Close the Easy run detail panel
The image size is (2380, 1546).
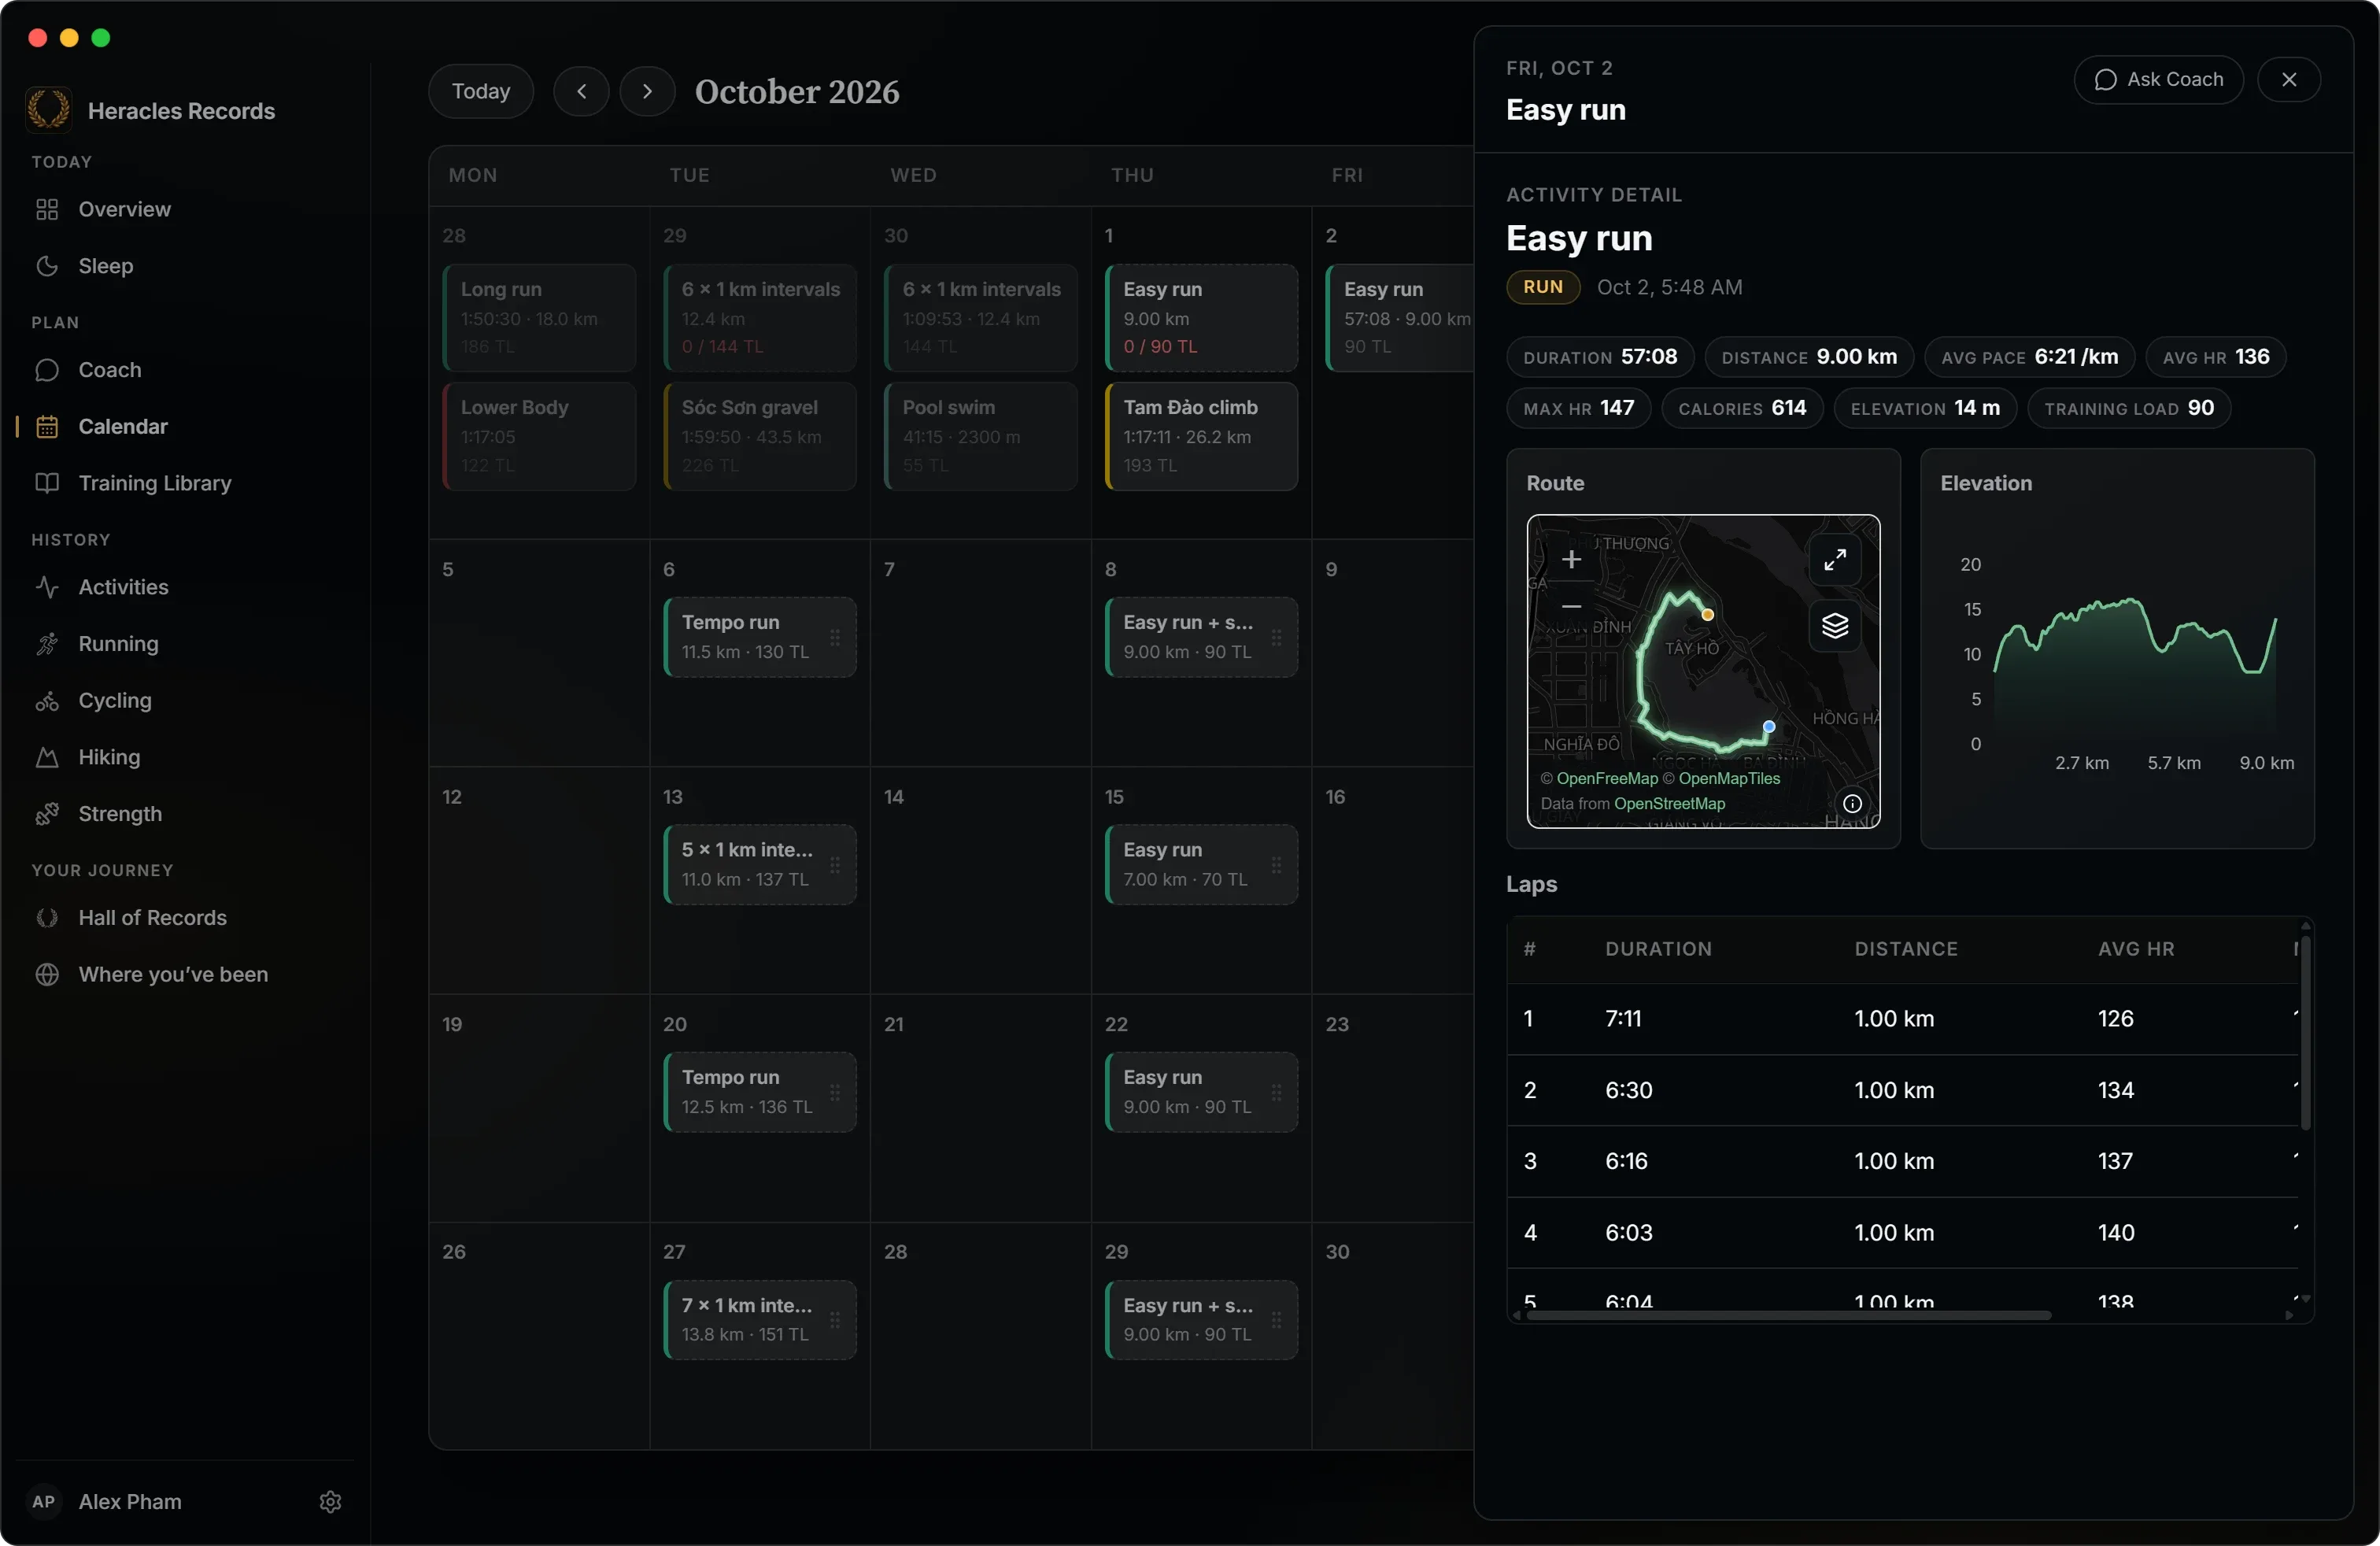[2288, 79]
